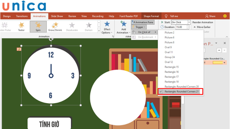Switch to the Transitions tab
This screenshot has height=129, width=230.
[22, 16]
